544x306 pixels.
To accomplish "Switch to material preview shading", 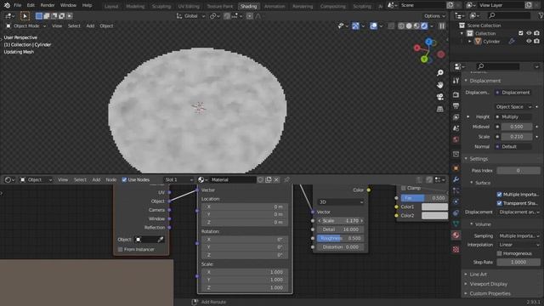I will [x=416, y=26].
